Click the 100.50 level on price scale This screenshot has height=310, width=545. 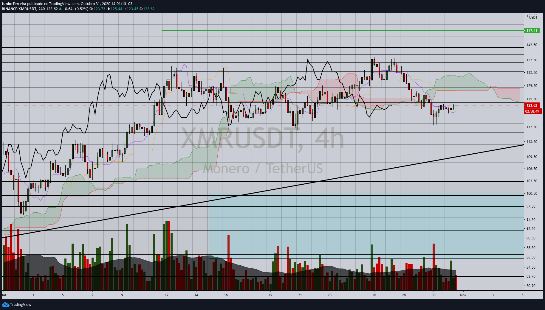click(x=532, y=194)
